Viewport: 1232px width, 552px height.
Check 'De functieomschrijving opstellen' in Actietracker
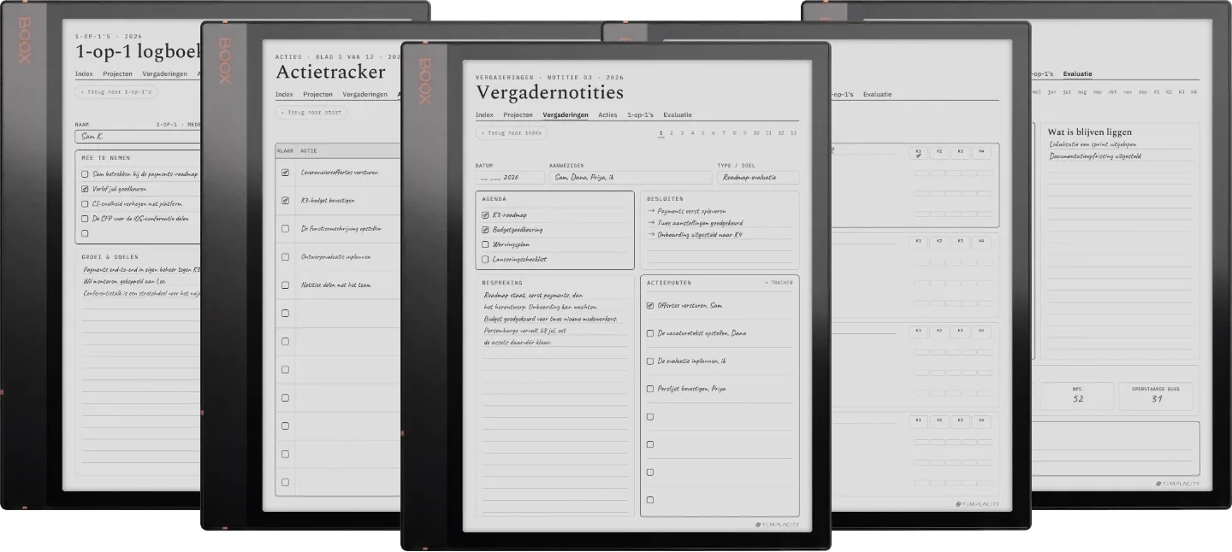[x=285, y=229]
